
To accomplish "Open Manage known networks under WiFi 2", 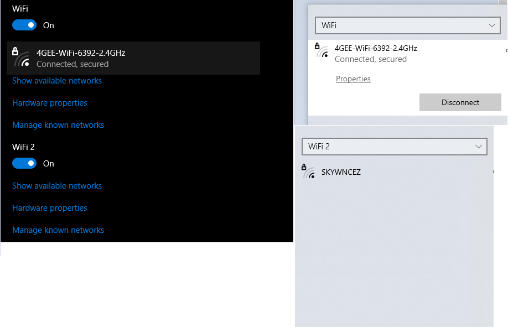I will coord(58,230).
